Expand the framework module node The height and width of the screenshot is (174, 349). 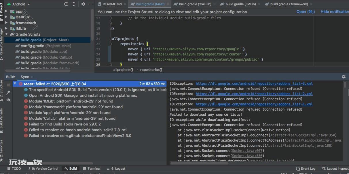pos(6,23)
